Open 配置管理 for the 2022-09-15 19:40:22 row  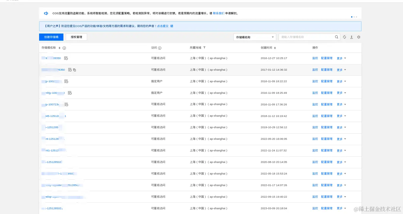(327, 197)
